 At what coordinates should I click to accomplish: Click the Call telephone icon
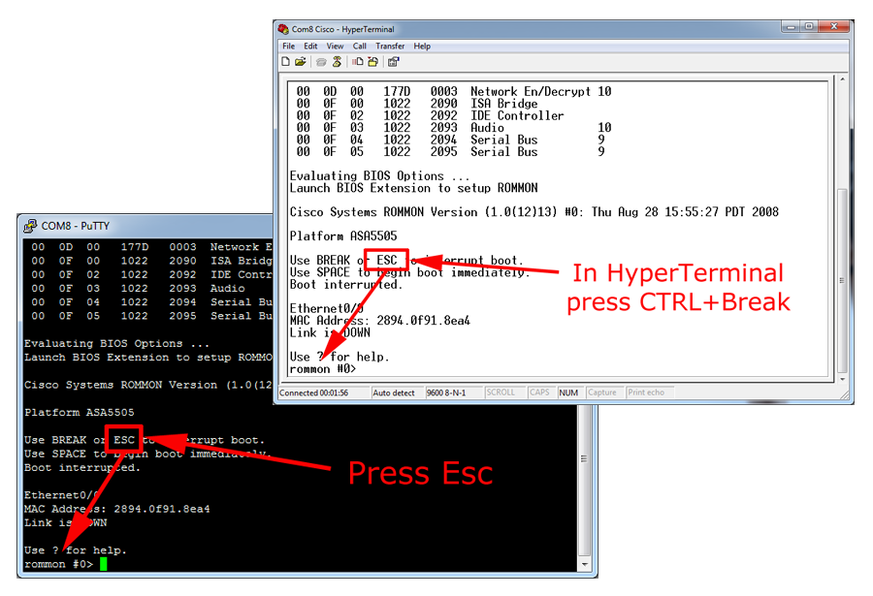coord(320,61)
